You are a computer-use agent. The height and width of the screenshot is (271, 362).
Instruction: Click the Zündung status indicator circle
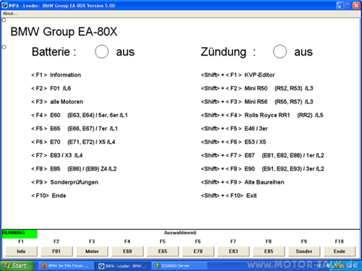[279, 51]
